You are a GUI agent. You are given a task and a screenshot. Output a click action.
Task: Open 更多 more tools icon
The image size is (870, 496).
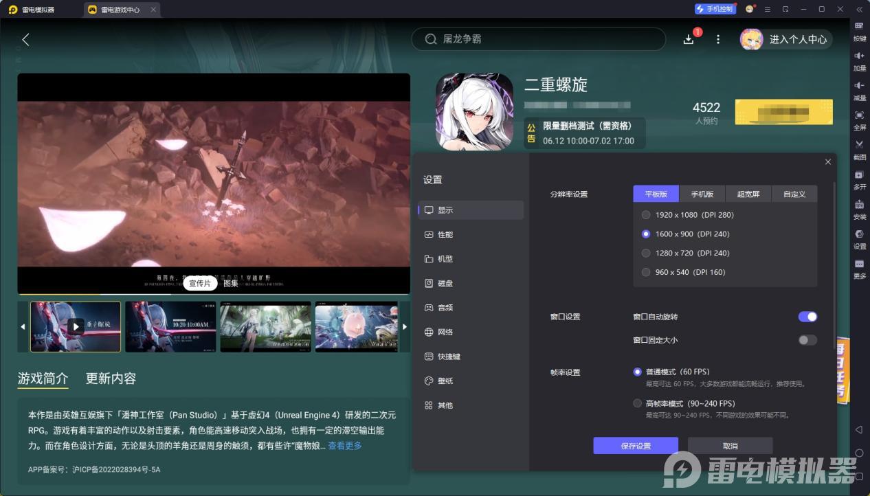pos(860,269)
